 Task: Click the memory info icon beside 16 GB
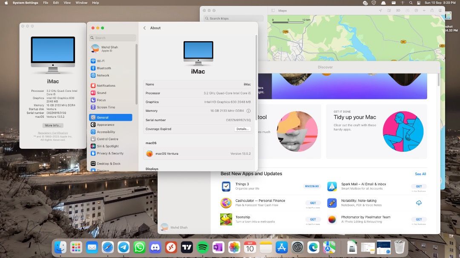tap(248, 111)
